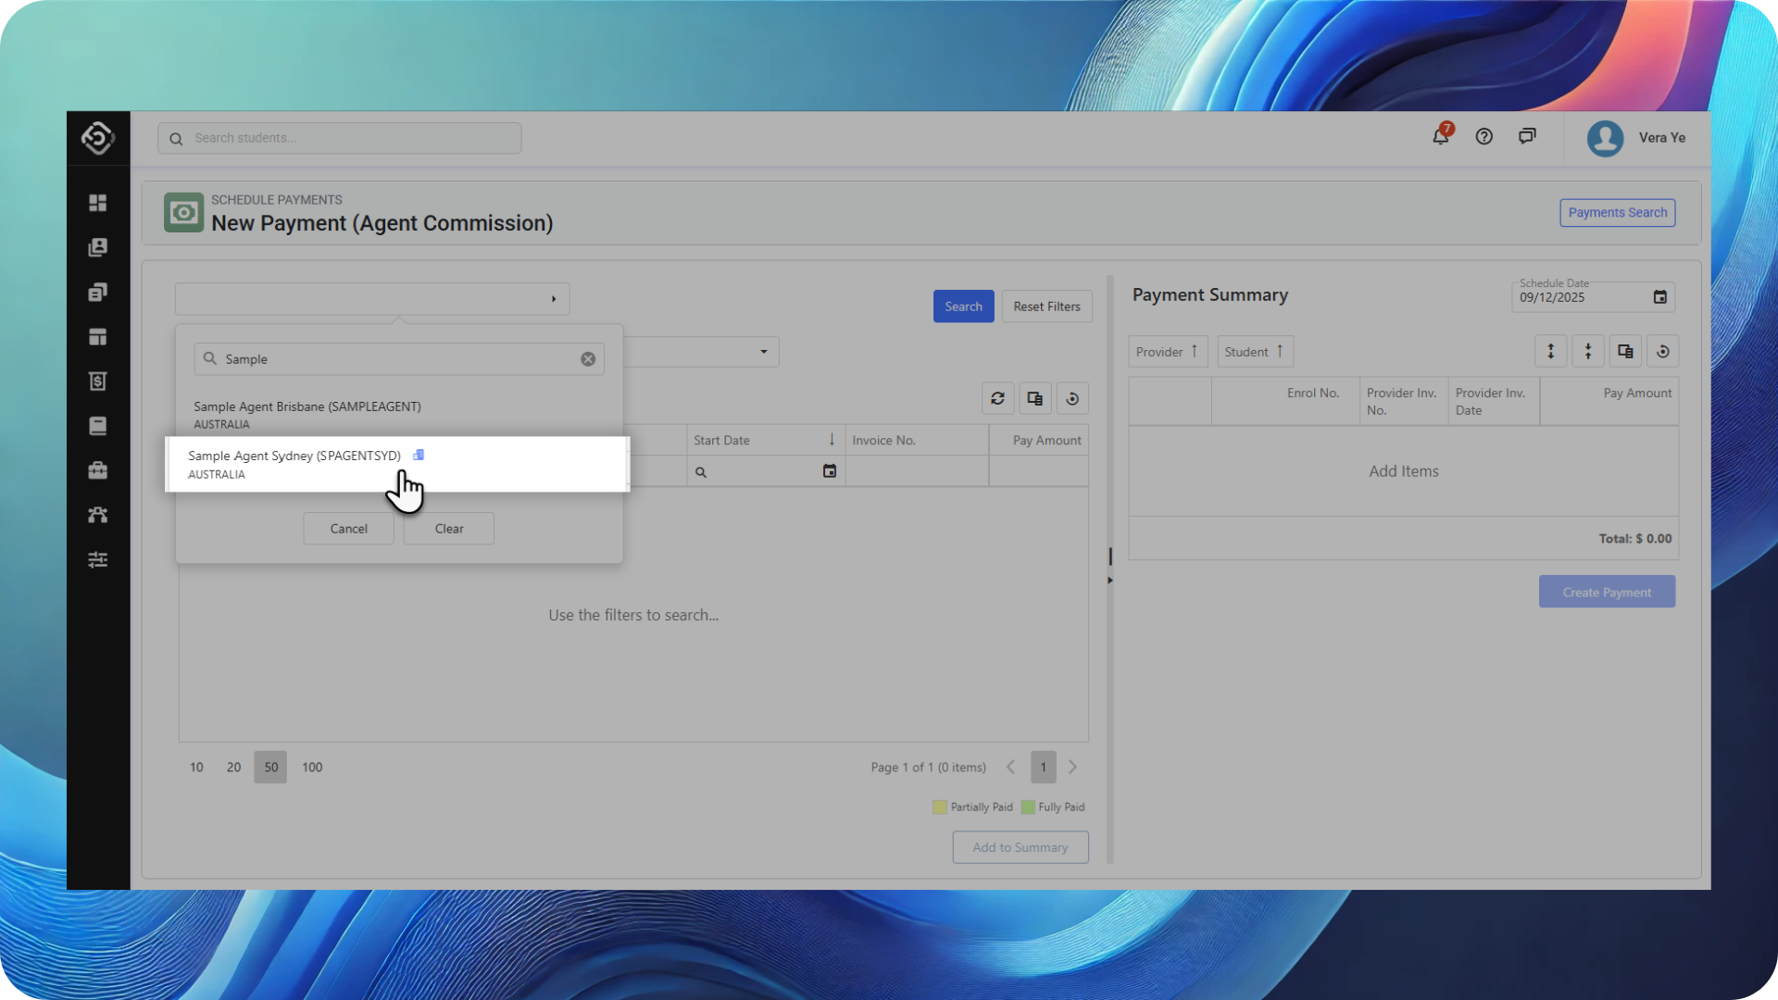This screenshot has width=1778, height=1000.
Task: Open the settings sliders icon in sidebar
Action: tap(97, 559)
